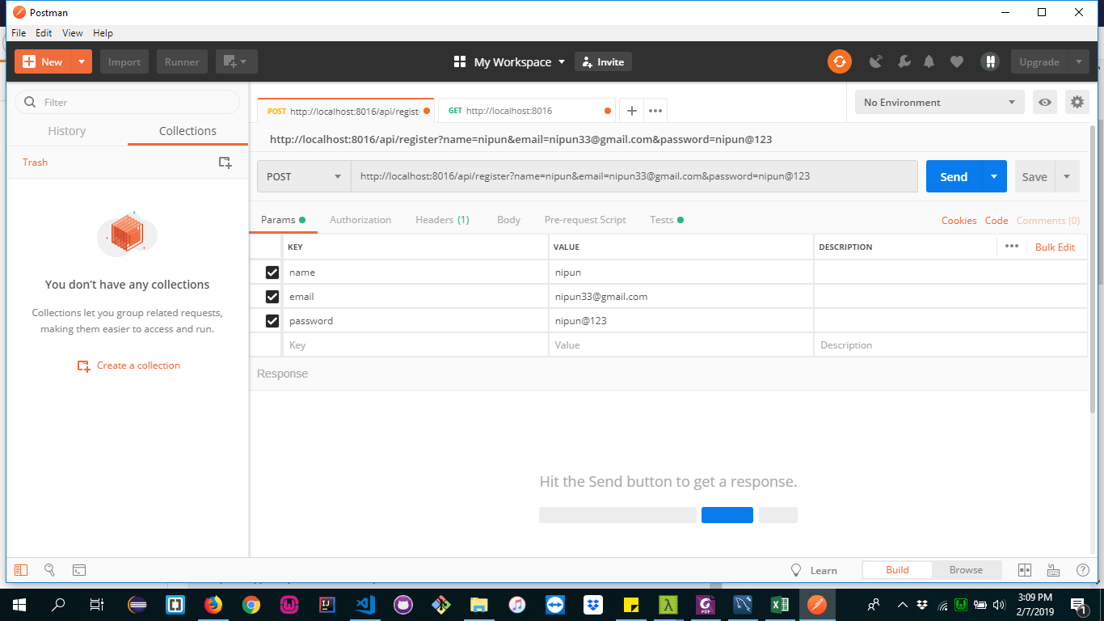Uncheck the name parameter checkbox

[272, 272]
